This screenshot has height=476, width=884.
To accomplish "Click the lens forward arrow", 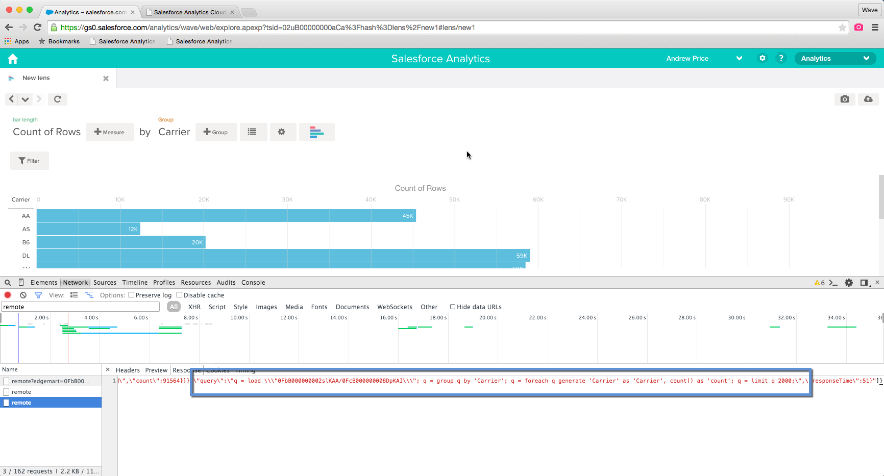I will [39, 99].
